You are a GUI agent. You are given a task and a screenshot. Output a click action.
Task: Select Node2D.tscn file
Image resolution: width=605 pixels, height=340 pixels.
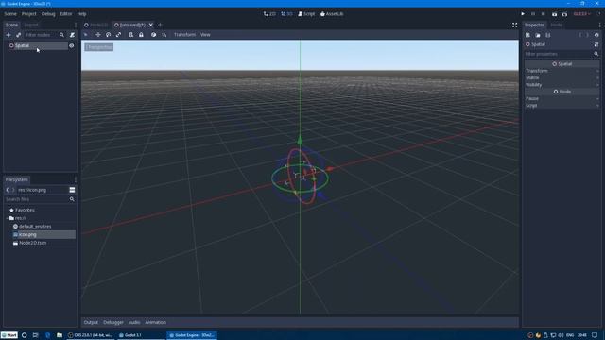[33, 243]
